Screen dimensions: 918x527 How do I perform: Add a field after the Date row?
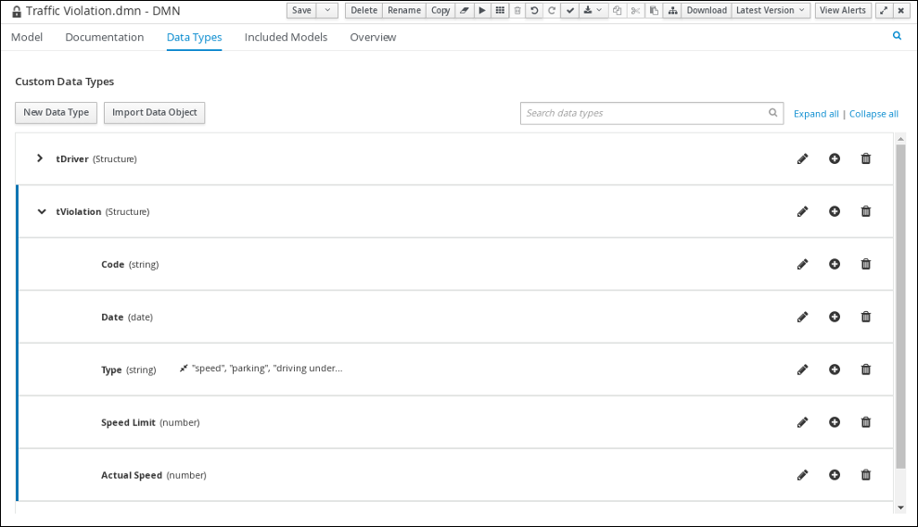[835, 317]
